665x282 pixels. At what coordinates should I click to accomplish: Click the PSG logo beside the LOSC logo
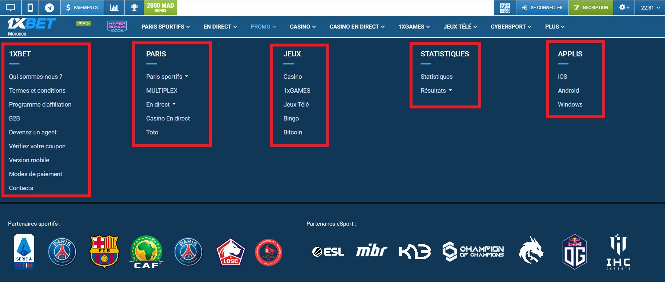click(x=188, y=252)
